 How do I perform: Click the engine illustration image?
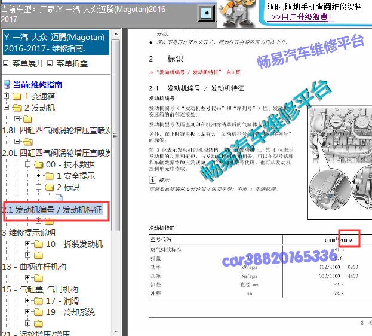(340, 163)
